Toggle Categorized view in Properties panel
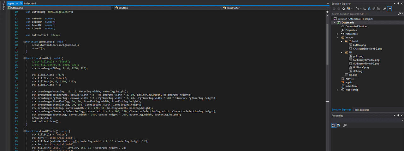 pos(334,125)
